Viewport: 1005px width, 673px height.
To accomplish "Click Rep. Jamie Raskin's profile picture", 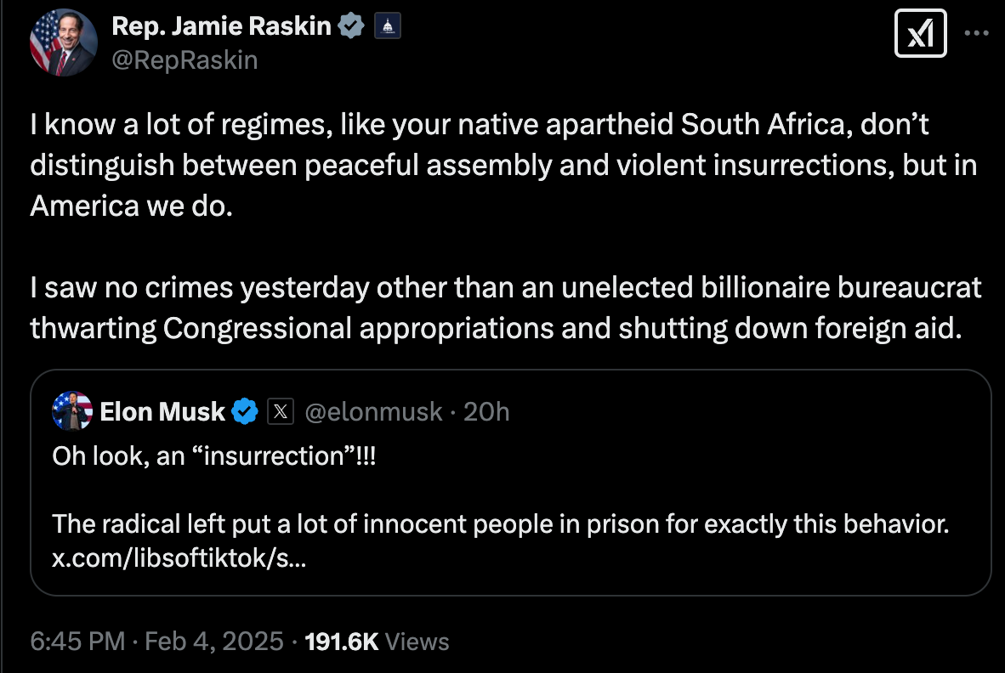I will (x=63, y=42).
